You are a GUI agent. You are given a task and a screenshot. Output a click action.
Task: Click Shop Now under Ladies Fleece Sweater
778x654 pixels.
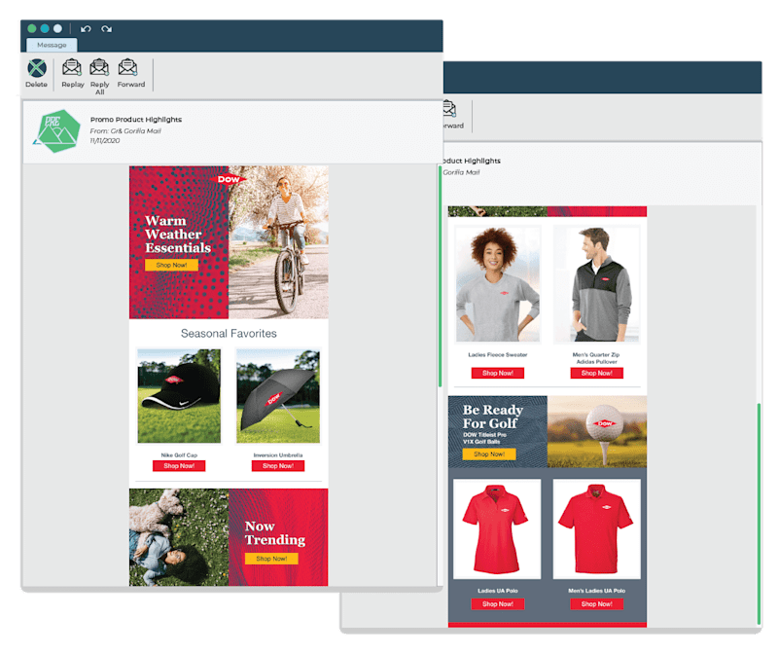click(498, 373)
